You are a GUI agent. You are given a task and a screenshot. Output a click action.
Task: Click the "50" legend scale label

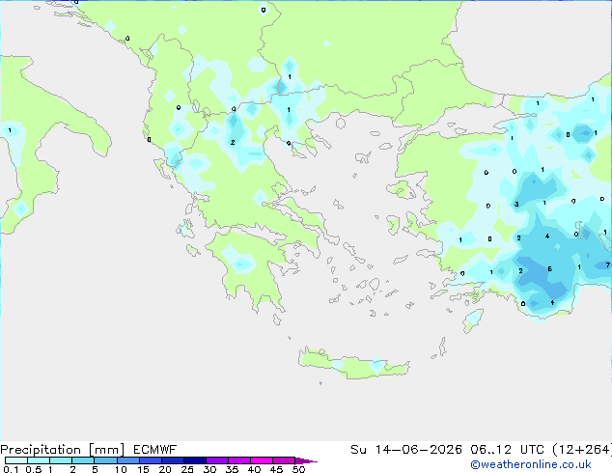coord(298,469)
